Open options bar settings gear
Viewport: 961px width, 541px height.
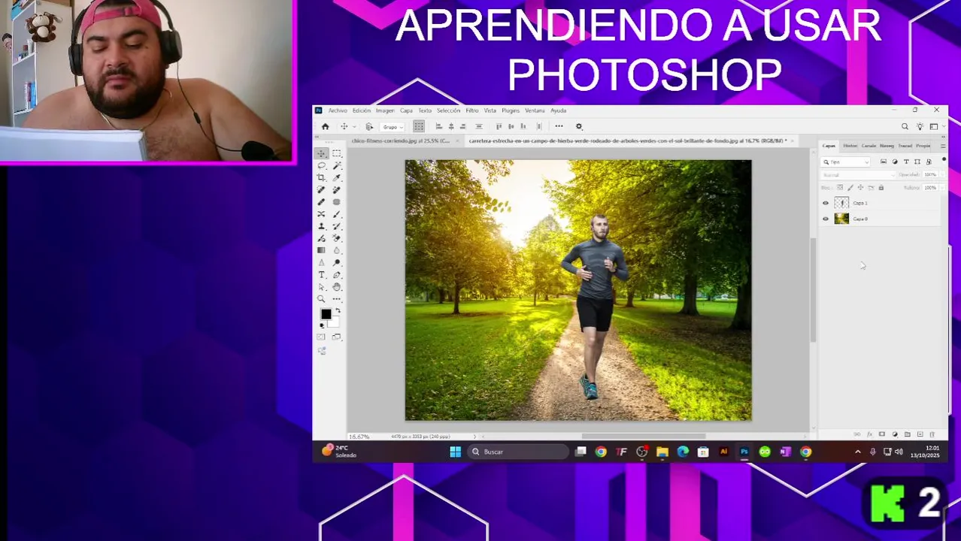[x=579, y=126]
